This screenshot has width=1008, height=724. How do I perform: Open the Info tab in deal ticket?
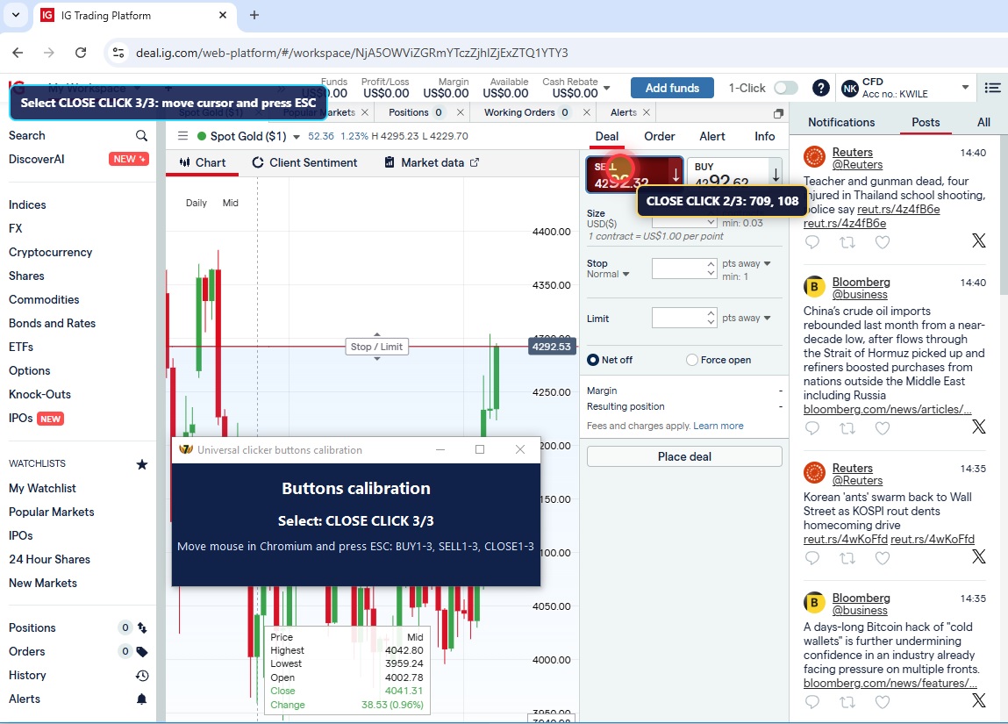(764, 136)
